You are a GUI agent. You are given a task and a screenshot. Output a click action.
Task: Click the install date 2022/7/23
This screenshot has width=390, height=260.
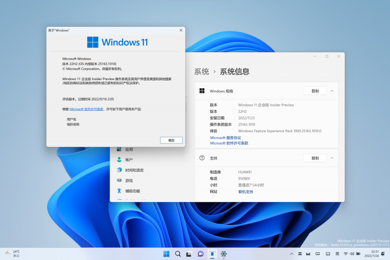(x=246, y=118)
